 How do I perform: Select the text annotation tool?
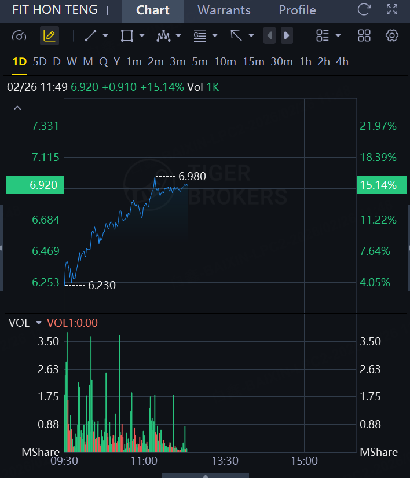tap(200, 36)
